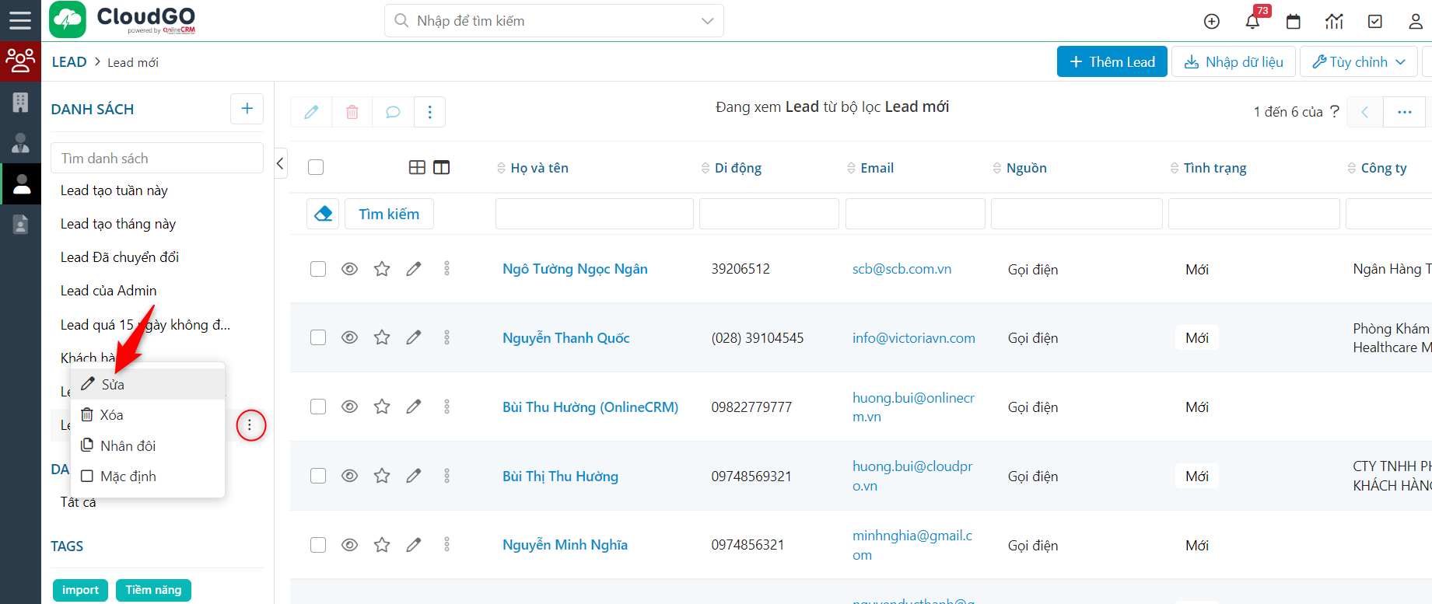The height and width of the screenshot is (604, 1432).
Task: Open the notifications bell icon
Action: coord(1252,22)
